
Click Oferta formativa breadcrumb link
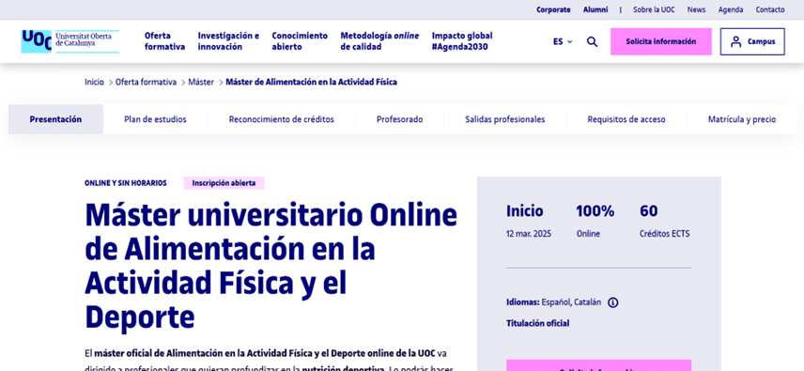click(147, 82)
